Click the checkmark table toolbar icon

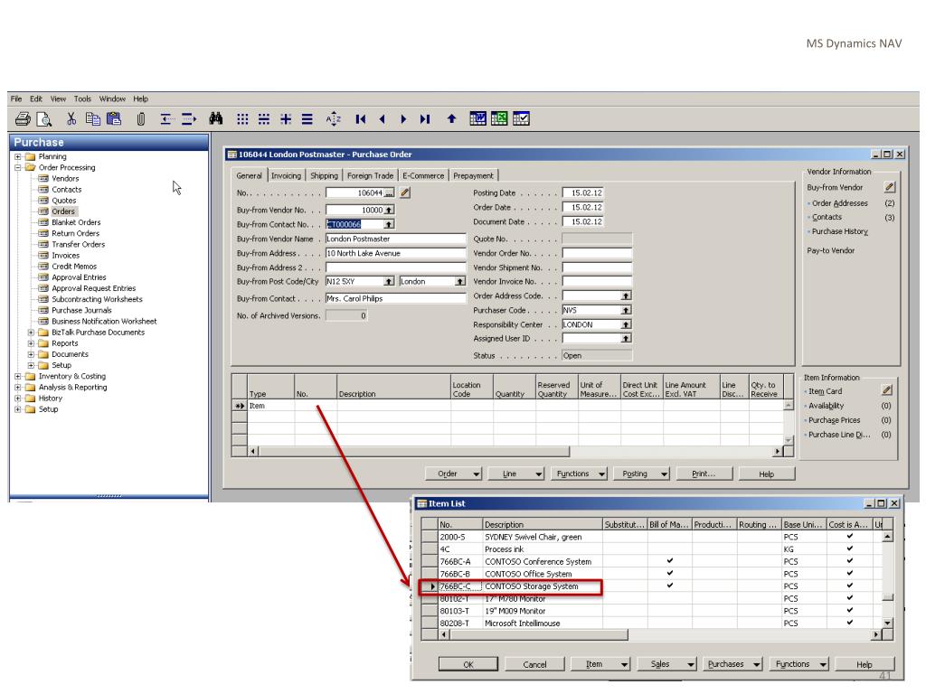pyautogui.click(x=521, y=118)
